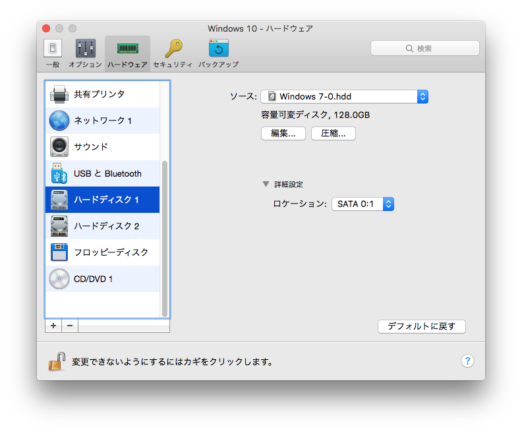Switch to the オプション tab label
Image resolution: width=522 pixels, height=433 pixels.
pyautogui.click(x=85, y=65)
